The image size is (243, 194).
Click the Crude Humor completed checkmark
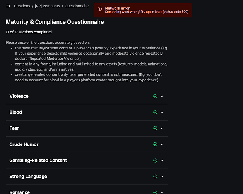155,144
